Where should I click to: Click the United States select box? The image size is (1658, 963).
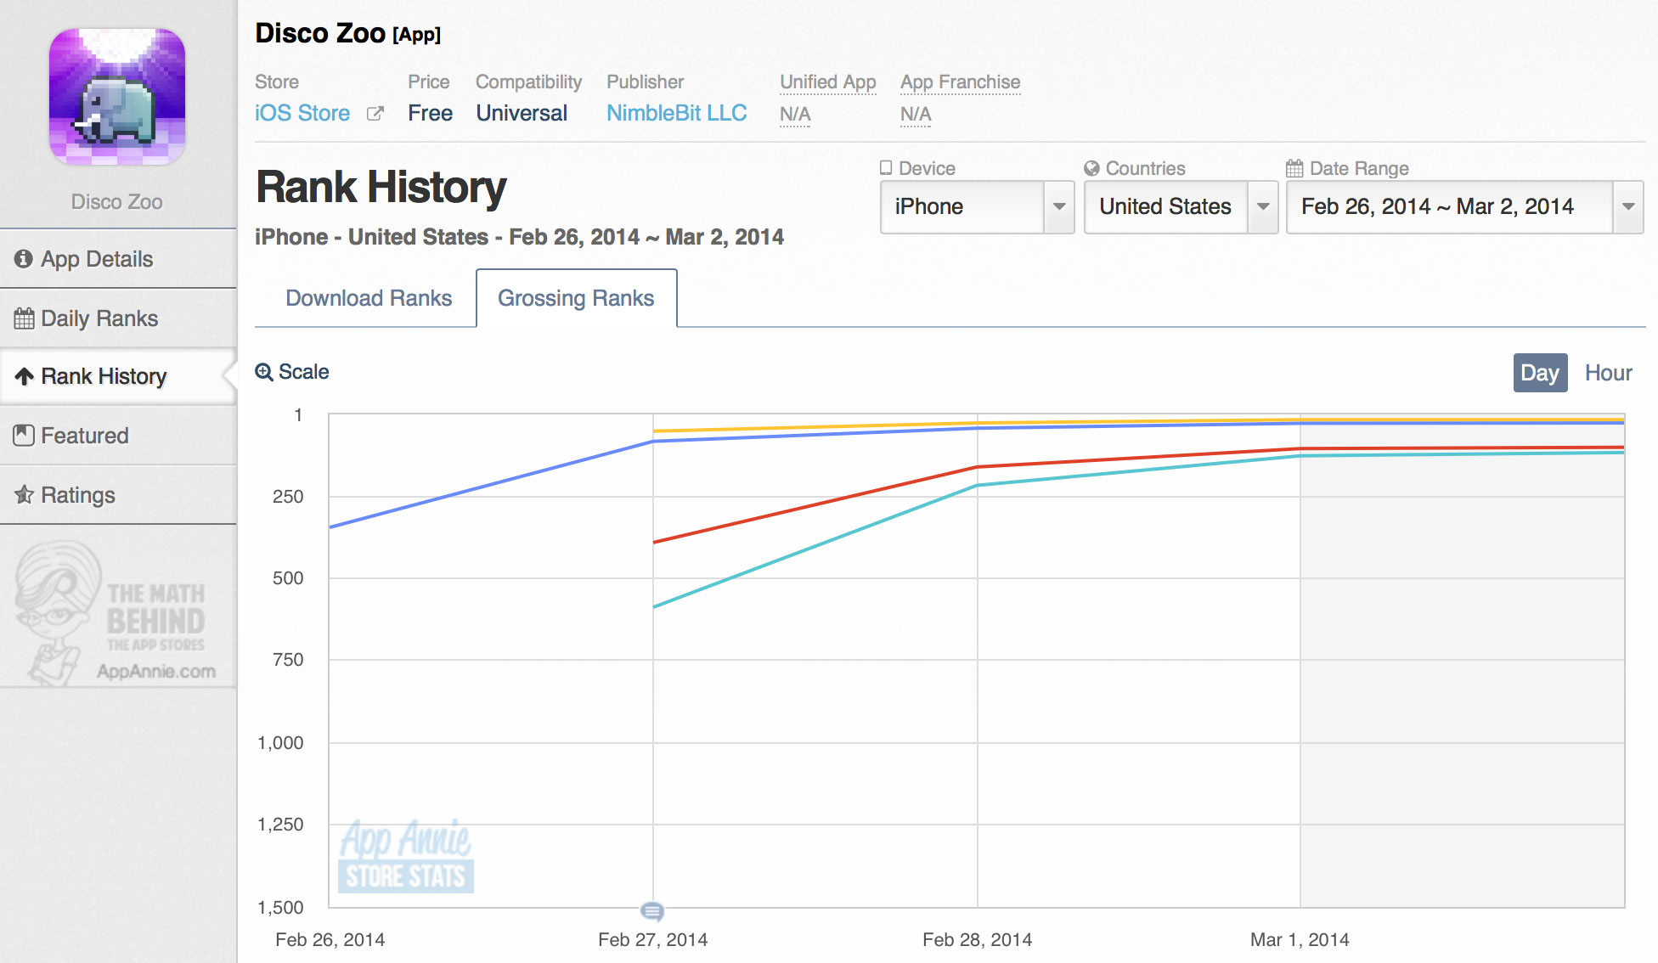pos(1181,206)
